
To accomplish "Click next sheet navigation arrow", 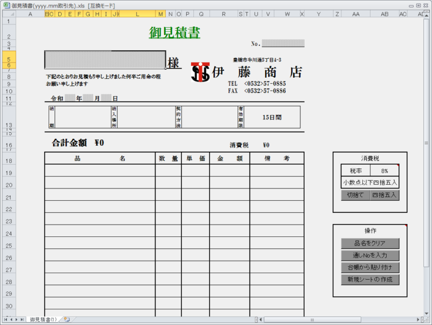I will [x=17, y=320].
